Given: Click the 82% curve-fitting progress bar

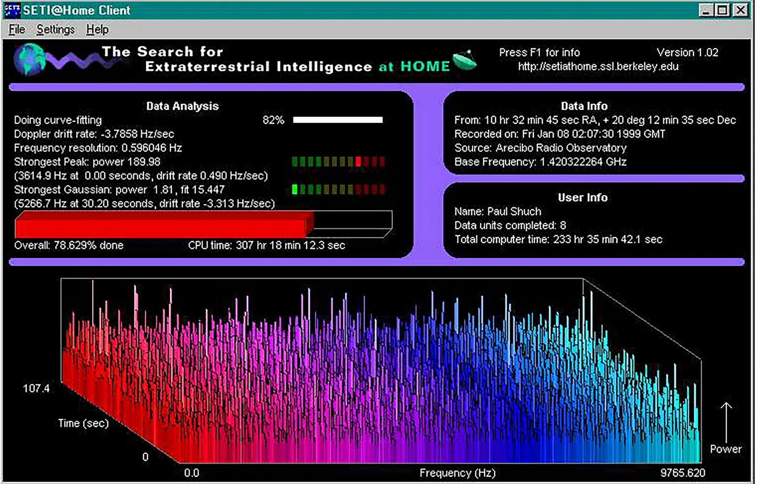Looking at the screenshot, I should tap(338, 120).
